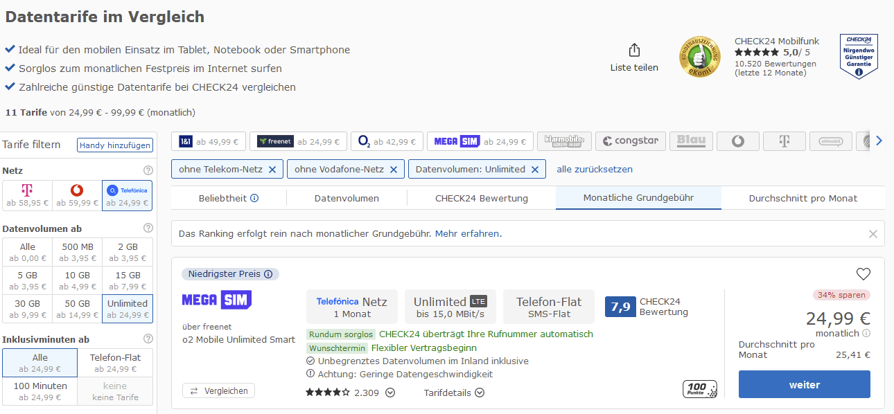Select data volume 2 GB
Screen dimensions: 894x414
[x=128, y=252]
